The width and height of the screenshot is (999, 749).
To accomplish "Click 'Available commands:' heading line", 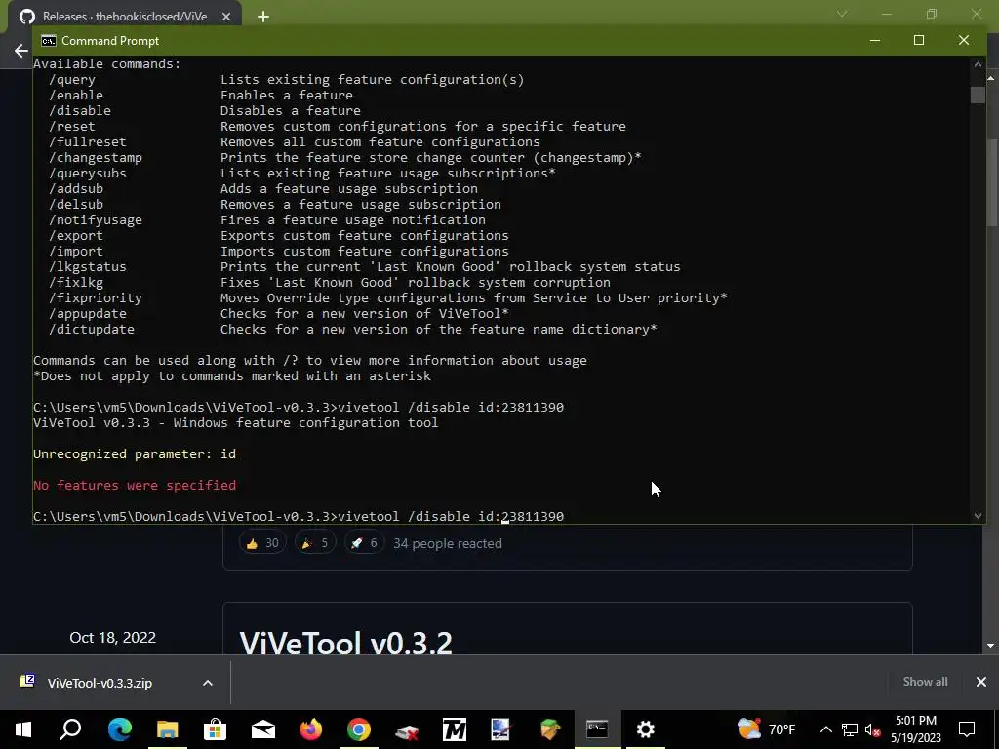I will click(107, 63).
